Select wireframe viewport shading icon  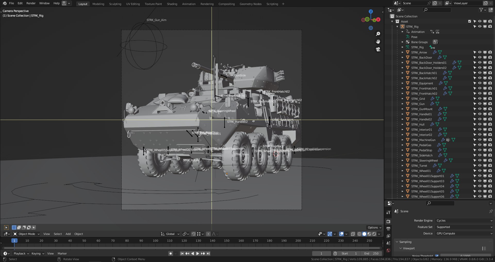[x=359, y=234]
